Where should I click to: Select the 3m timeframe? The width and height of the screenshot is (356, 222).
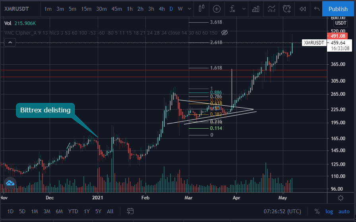coord(60,9)
